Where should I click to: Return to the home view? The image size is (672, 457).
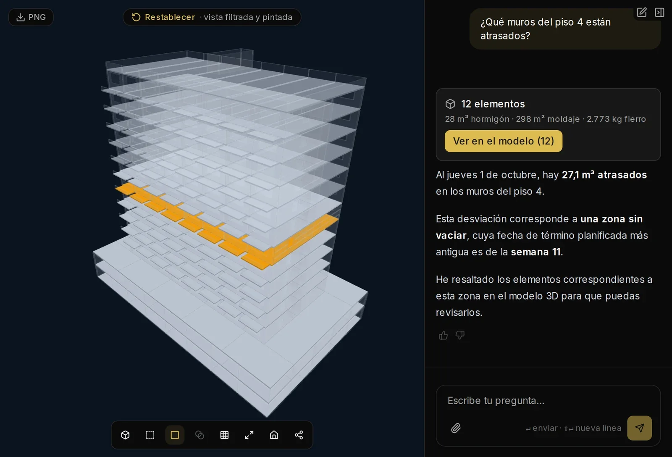coord(274,435)
